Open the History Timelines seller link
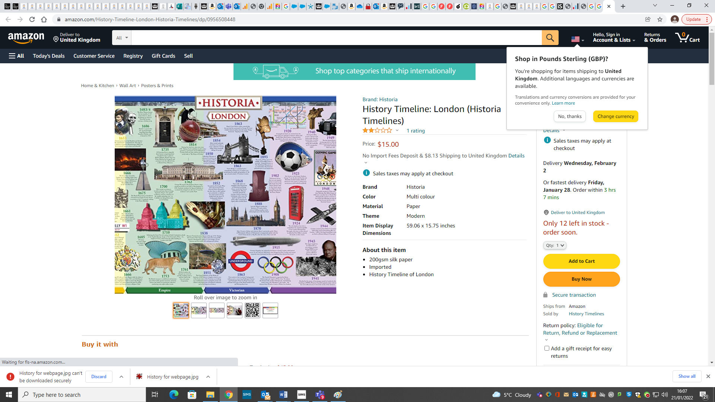 [x=586, y=314]
